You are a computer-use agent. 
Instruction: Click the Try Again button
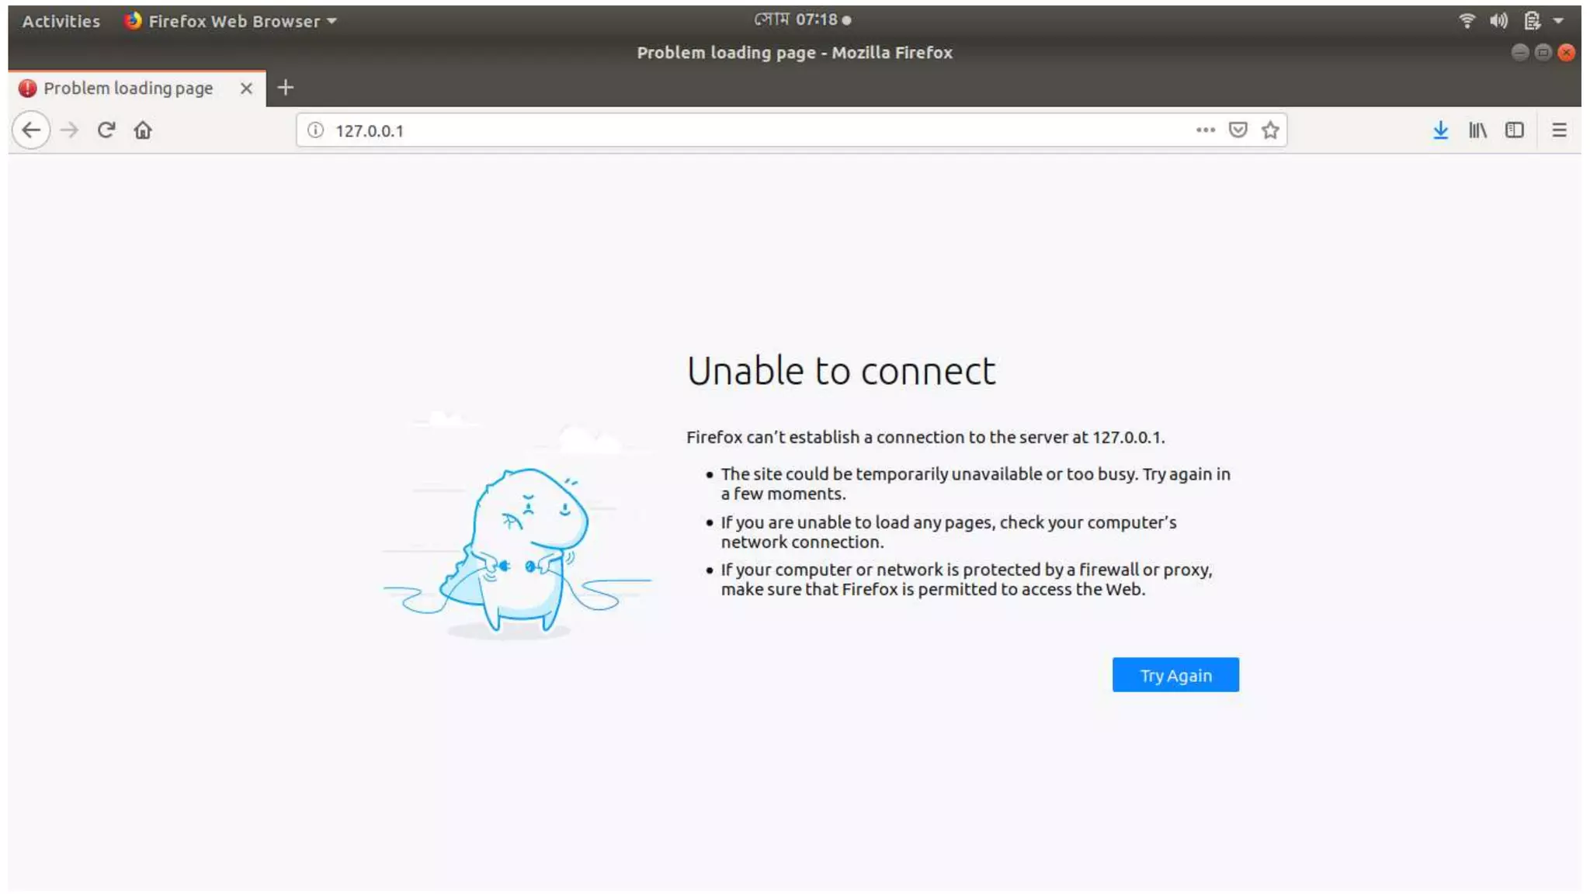click(1175, 675)
